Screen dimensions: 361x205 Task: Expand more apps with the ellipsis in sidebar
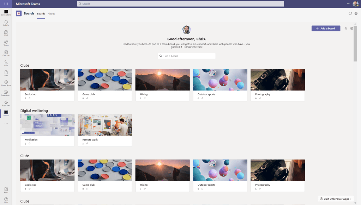[x=6, y=124]
